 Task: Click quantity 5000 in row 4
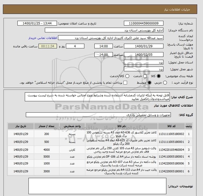[x=47, y=157]
